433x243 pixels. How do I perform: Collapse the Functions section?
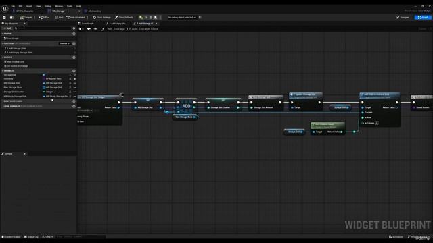[3, 43]
